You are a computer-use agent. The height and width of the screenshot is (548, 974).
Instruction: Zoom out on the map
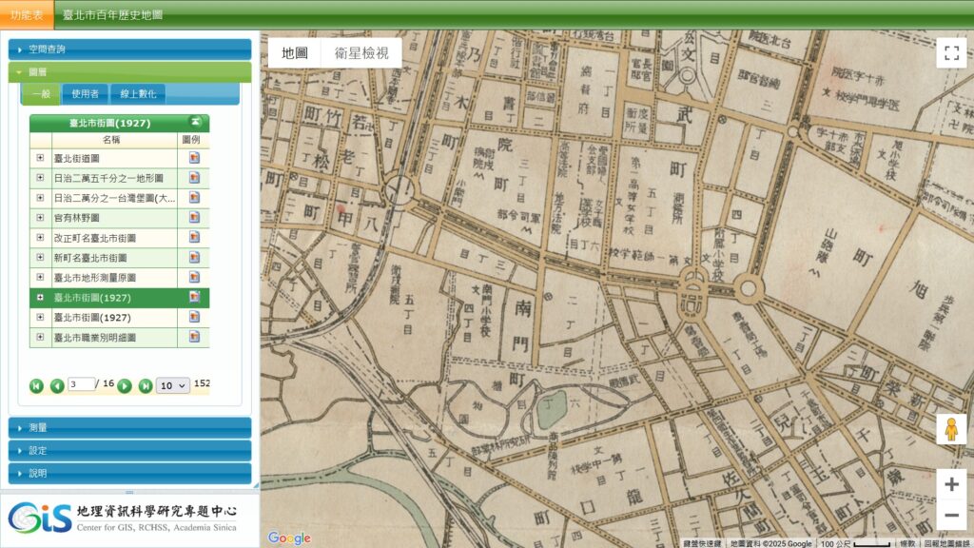(x=951, y=515)
